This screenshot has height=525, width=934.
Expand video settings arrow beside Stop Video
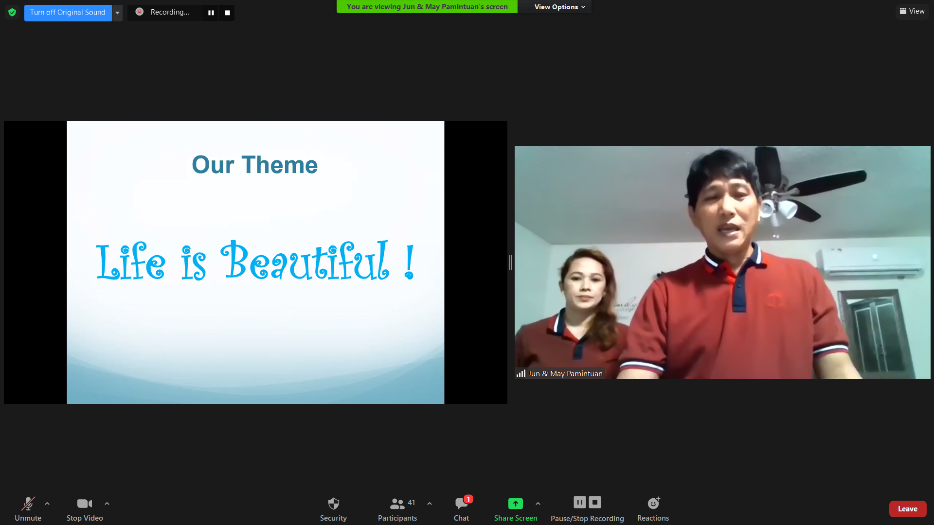(x=107, y=504)
